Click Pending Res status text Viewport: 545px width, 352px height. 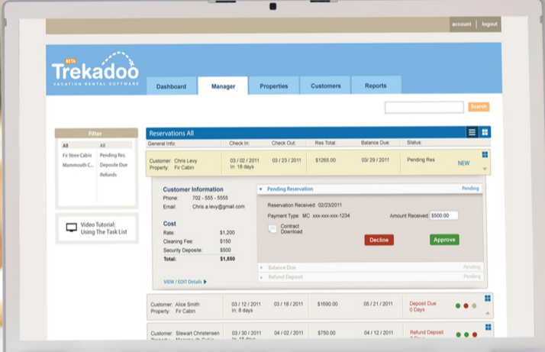pyautogui.click(x=421, y=160)
